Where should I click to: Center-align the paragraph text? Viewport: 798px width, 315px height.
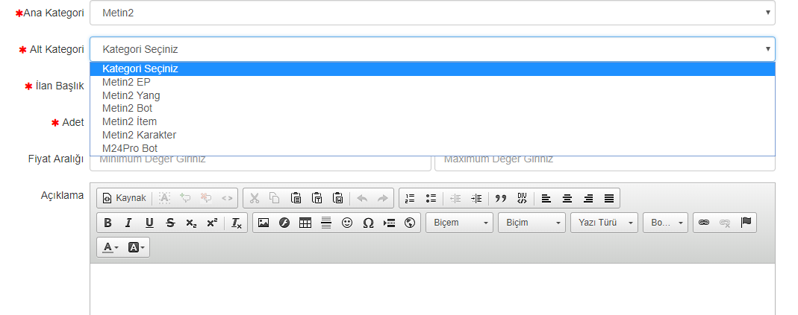567,198
